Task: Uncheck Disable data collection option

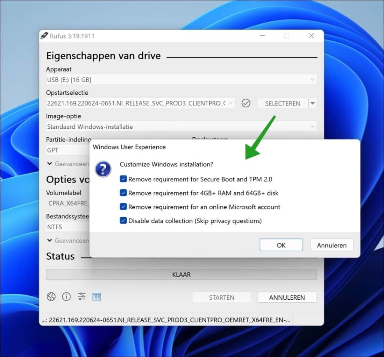Action: coord(123,221)
